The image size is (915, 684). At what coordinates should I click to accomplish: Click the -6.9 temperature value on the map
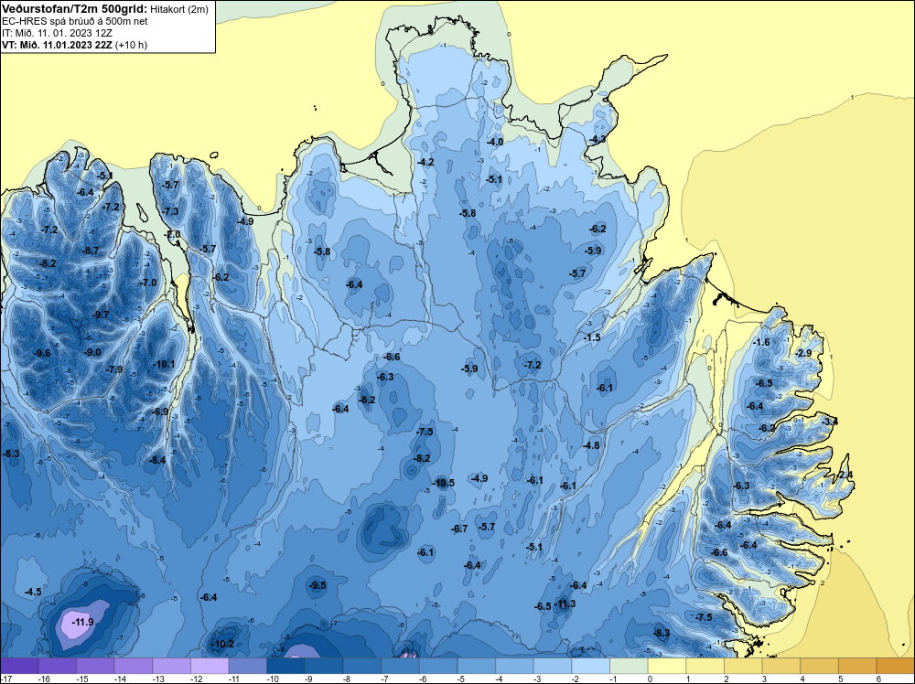tap(160, 411)
